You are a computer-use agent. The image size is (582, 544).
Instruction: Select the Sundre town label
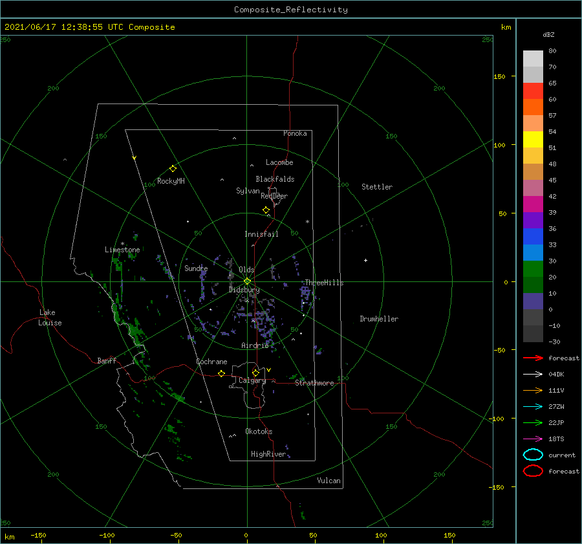point(196,268)
